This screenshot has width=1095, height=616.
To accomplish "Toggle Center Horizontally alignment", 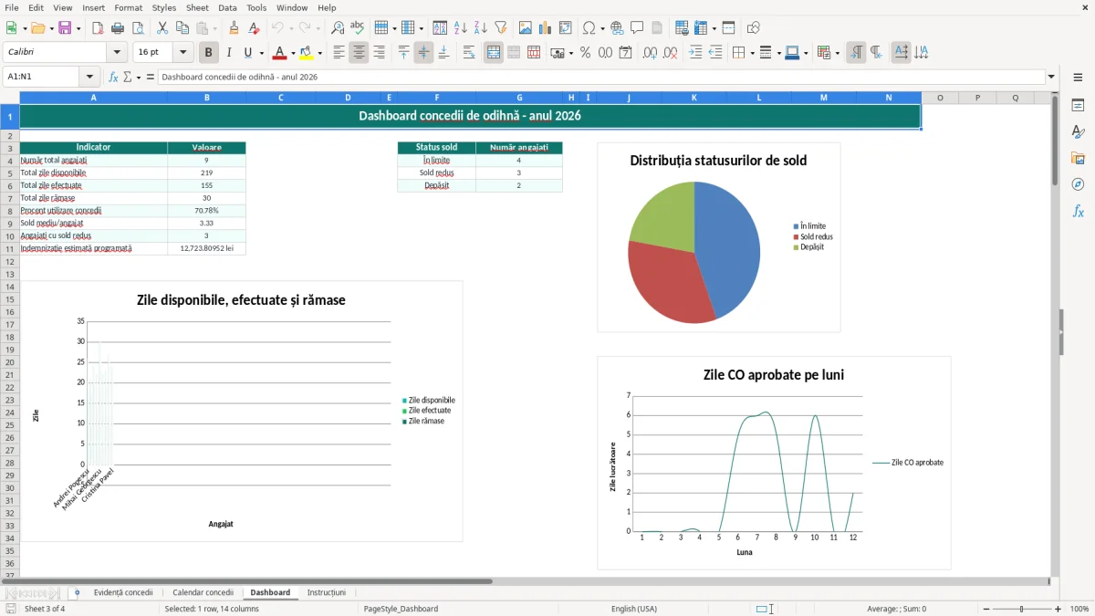I will pos(359,53).
